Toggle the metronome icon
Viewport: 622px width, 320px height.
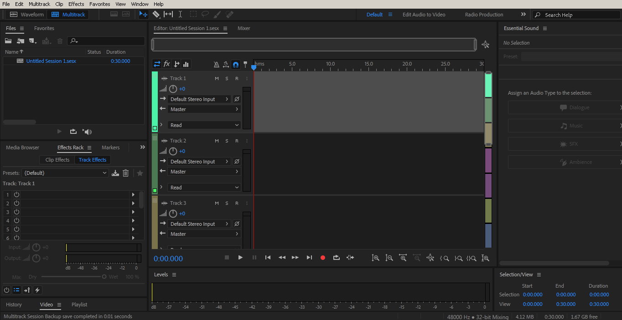[217, 65]
